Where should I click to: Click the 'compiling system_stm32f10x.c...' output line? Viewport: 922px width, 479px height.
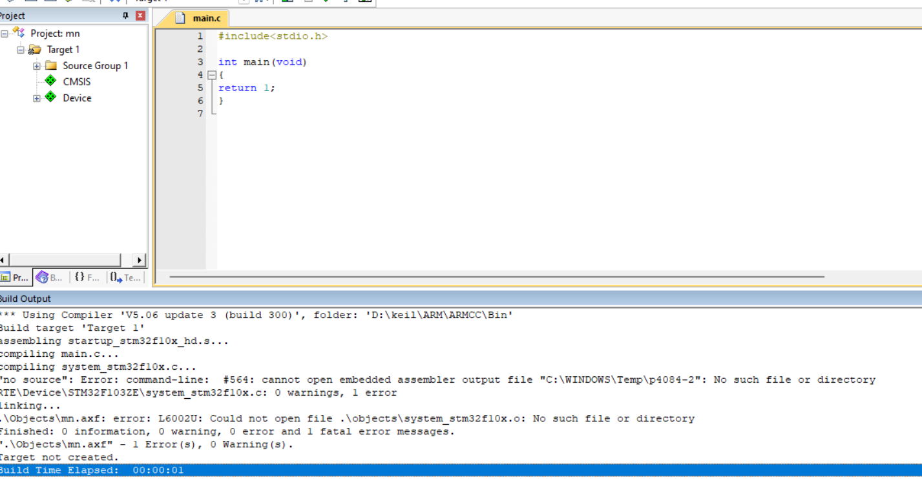tap(98, 367)
